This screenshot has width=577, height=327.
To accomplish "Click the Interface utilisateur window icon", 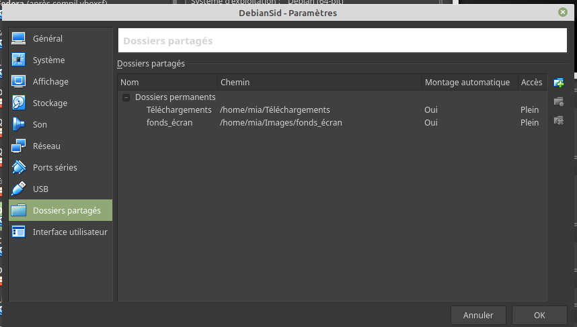I will coord(18,232).
